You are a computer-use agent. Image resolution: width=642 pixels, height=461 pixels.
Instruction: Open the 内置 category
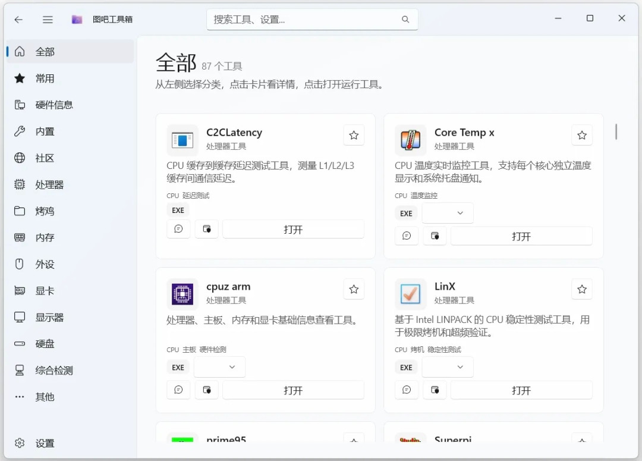pyautogui.click(x=70, y=131)
